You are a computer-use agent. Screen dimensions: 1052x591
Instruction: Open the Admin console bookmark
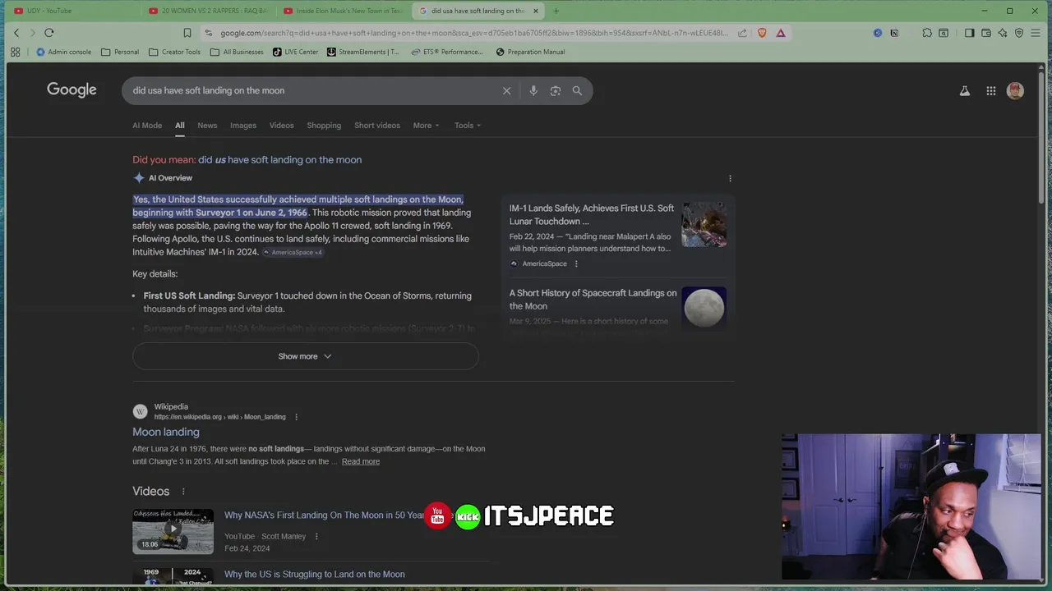click(63, 52)
